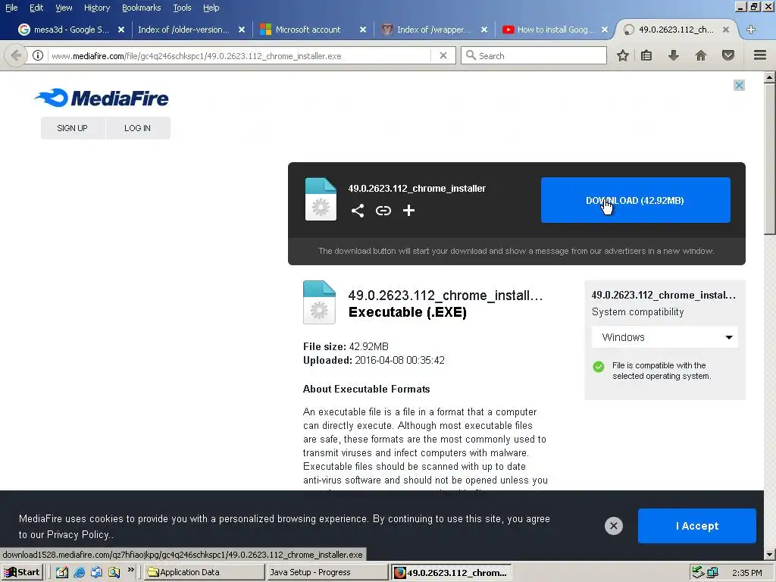Open the bookmarks list icon
The width and height of the screenshot is (776, 582).
point(646,55)
